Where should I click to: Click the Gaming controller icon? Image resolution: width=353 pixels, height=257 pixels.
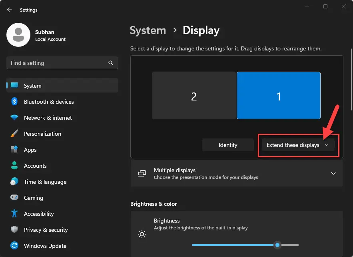tap(14, 197)
